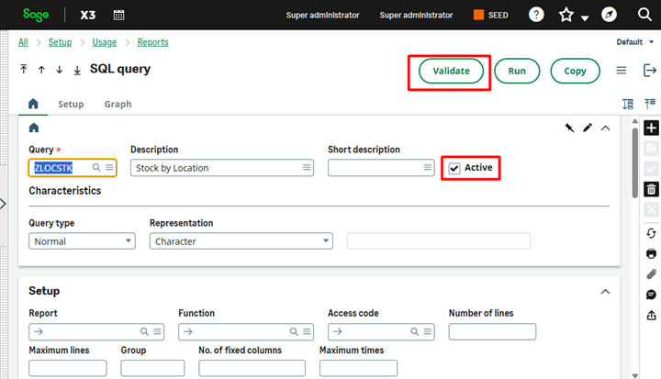
Task: Open the Representation dropdown
Action: point(241,241)
